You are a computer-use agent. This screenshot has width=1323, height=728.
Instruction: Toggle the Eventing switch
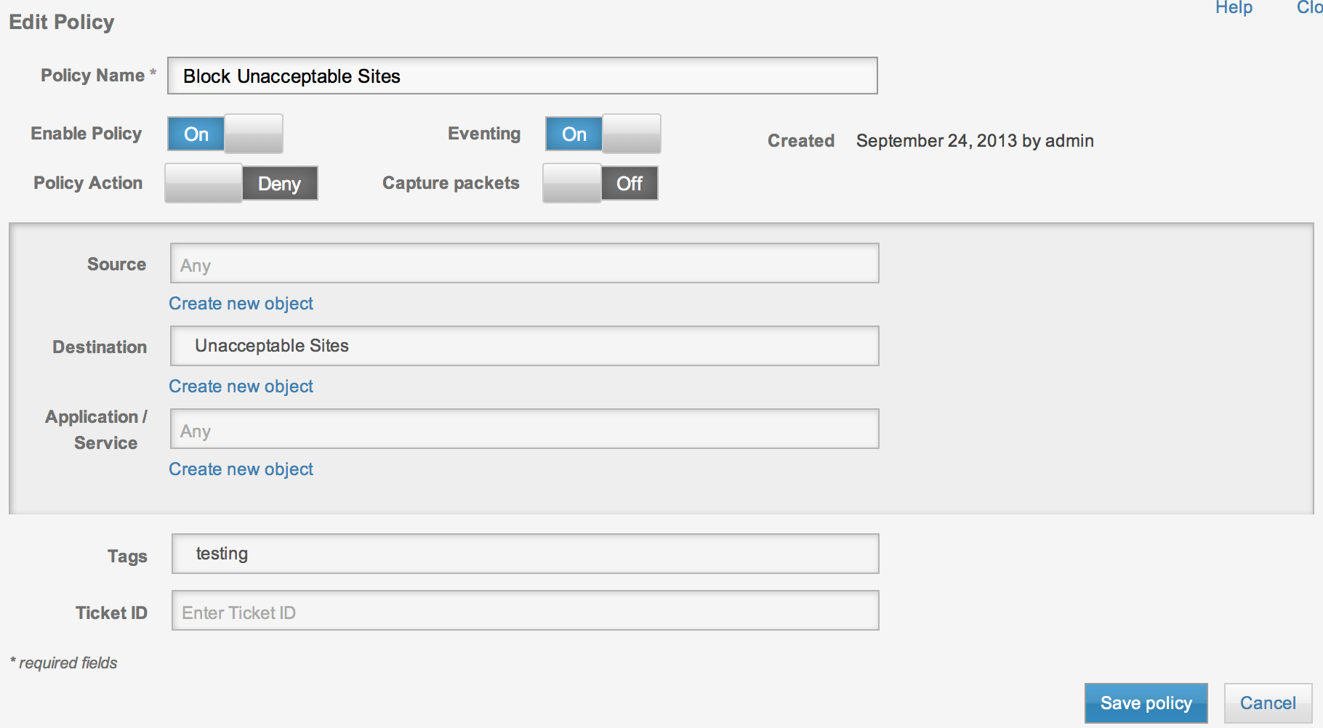click(x=603, y=134)
